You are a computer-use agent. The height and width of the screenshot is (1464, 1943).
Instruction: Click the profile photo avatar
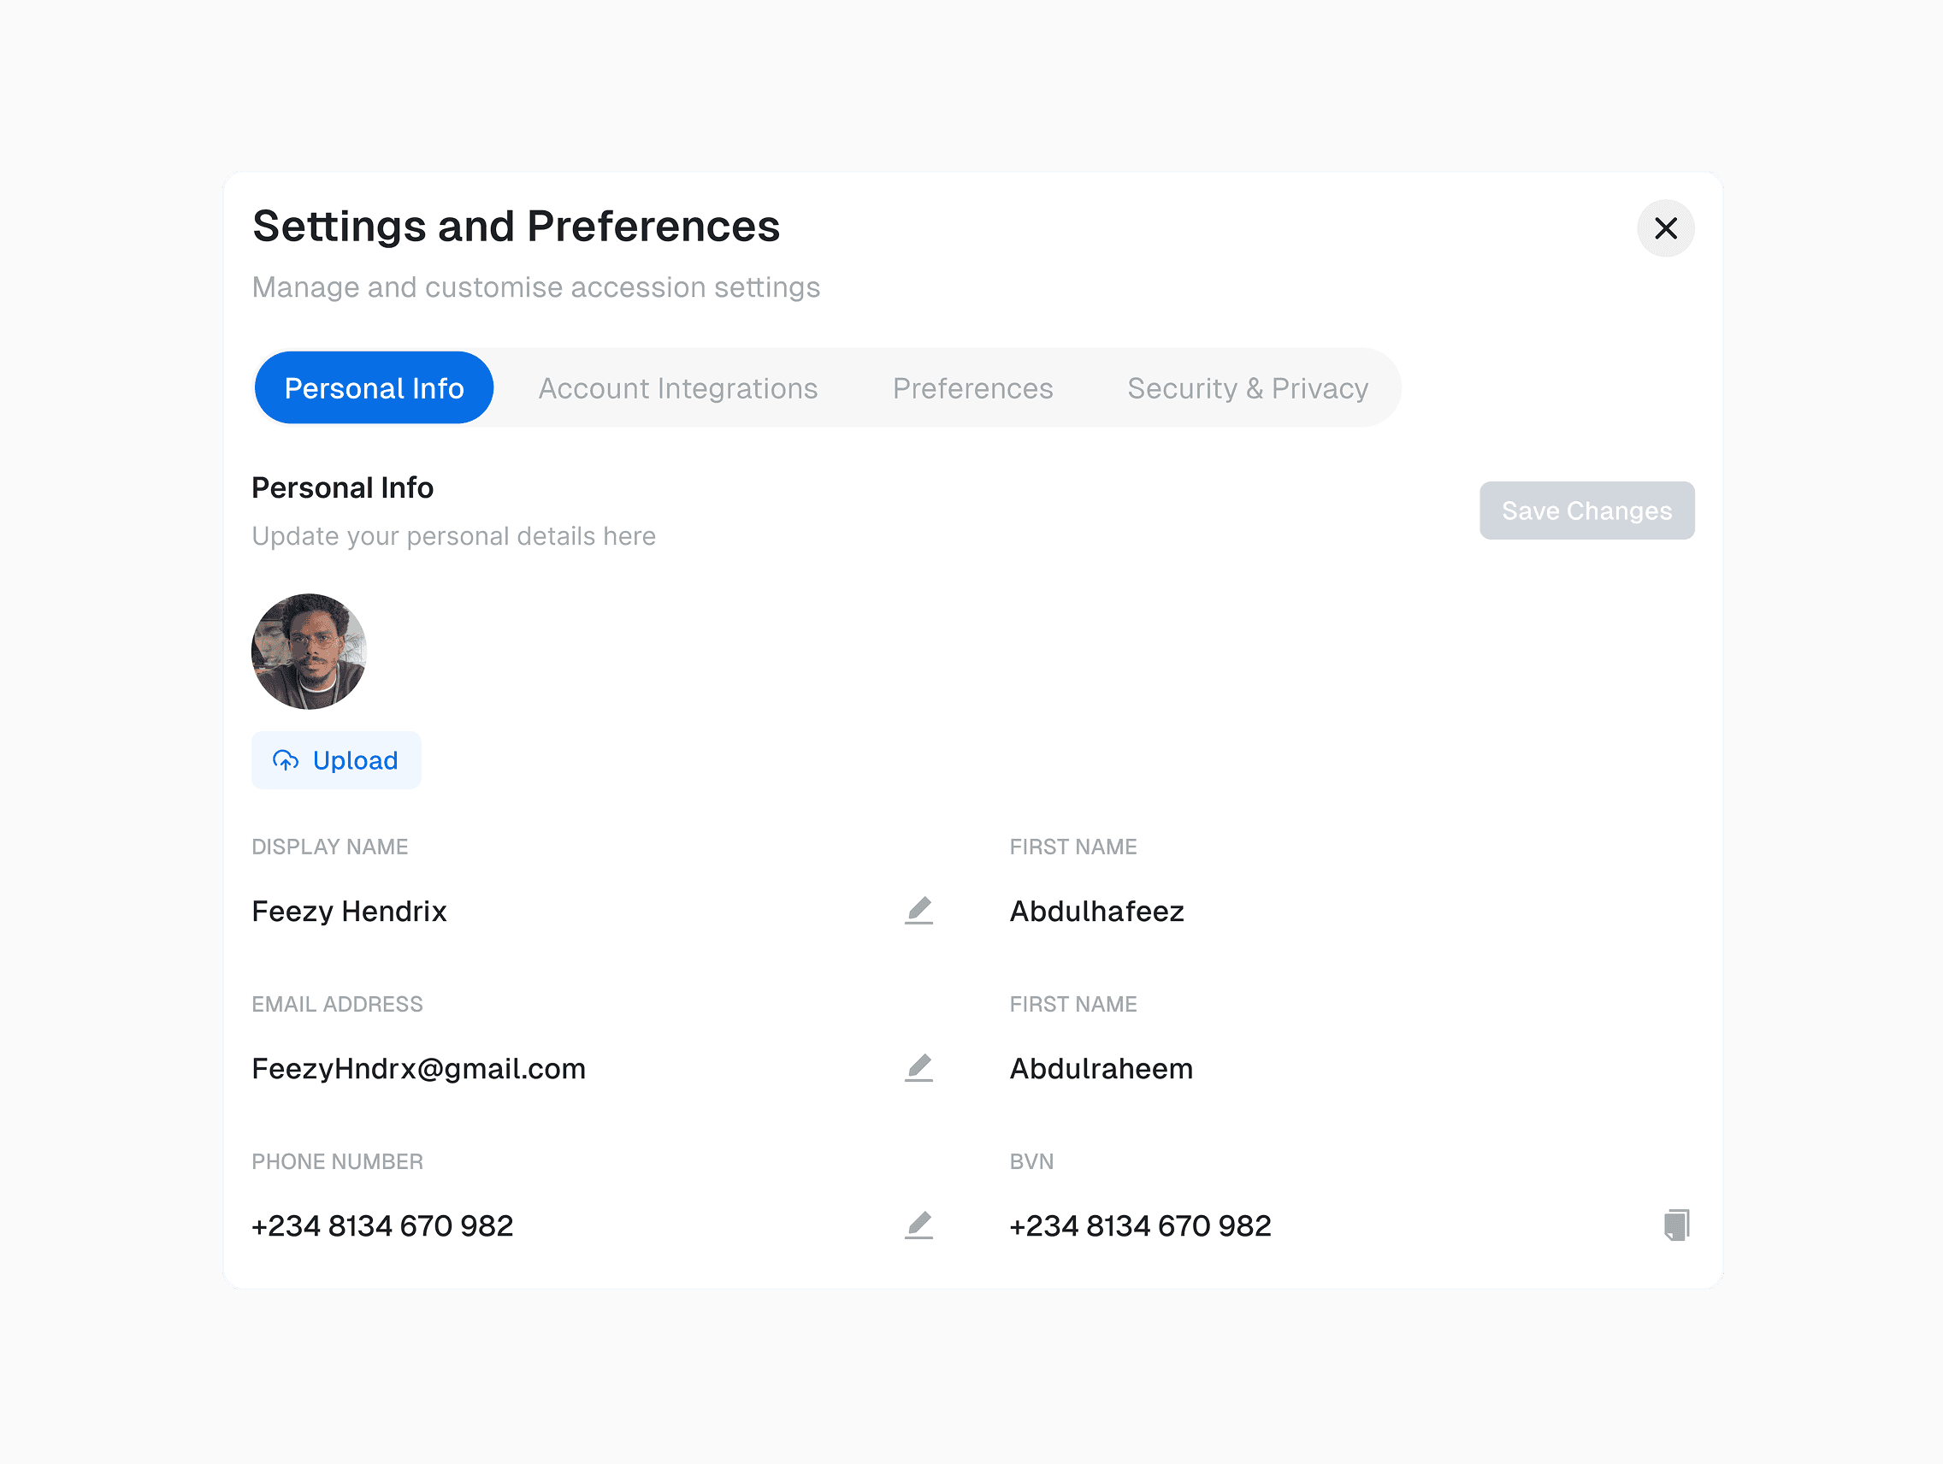tap(309, 652)
